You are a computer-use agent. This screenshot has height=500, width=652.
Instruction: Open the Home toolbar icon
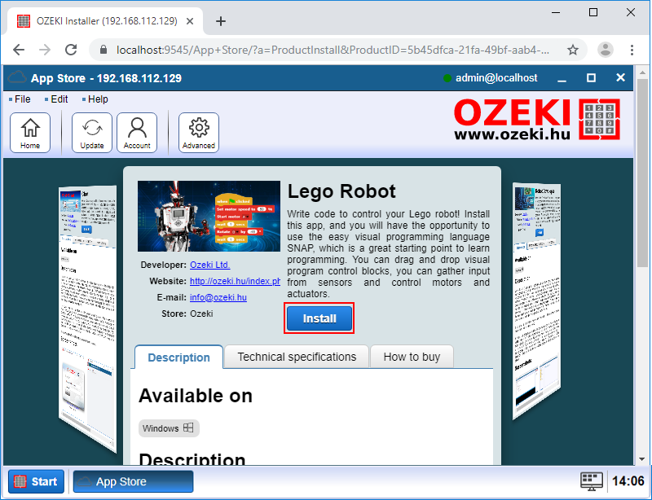pyautogui.click(x=30, y=133)
